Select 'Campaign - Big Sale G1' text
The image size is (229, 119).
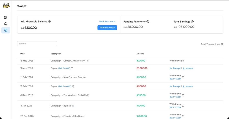(x=63, y=106)
